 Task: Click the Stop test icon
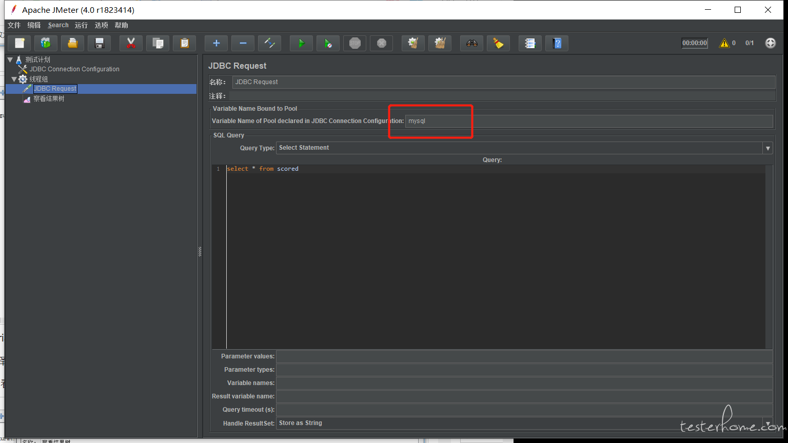[x=355, y=43]
